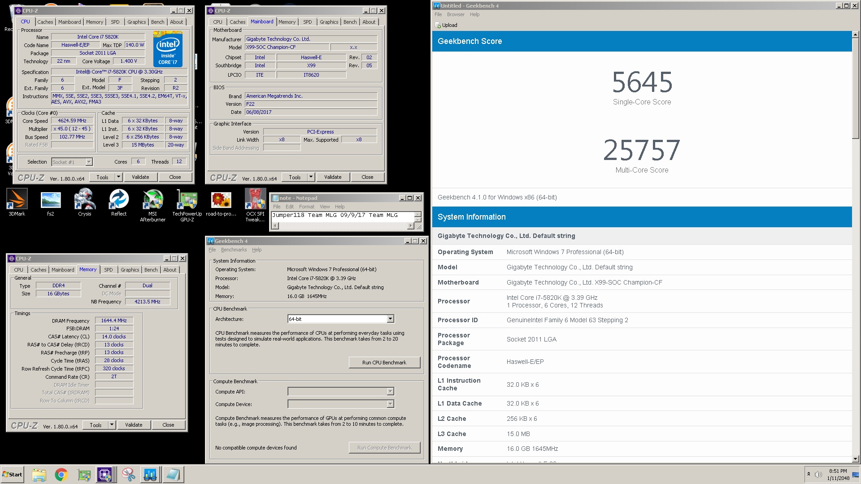The image size is (861, 484).
Task: Click the Core Speed value 4624.59 MHz
Action: point(72,121)
